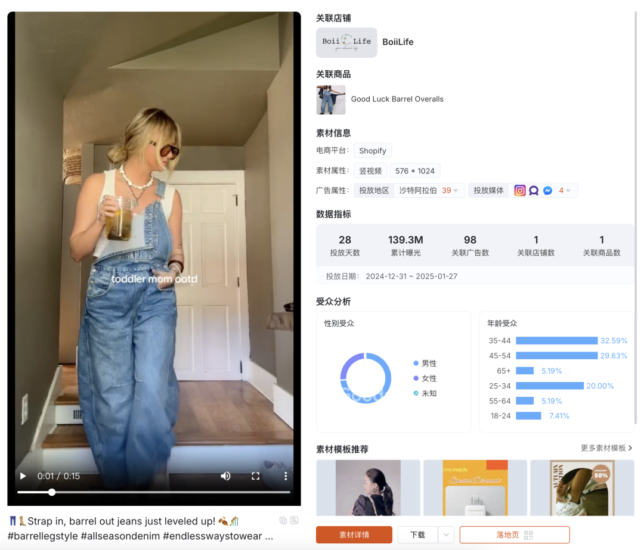Click the 素材详情 button
644x550 pixels.
tap(354, 535)
